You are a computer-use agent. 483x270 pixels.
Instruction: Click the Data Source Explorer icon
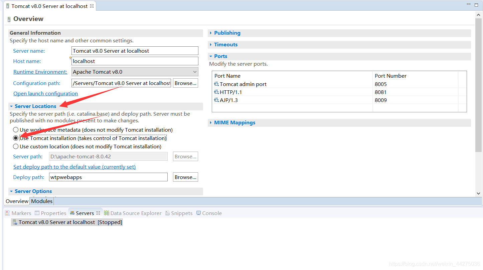tap(107, 213)
